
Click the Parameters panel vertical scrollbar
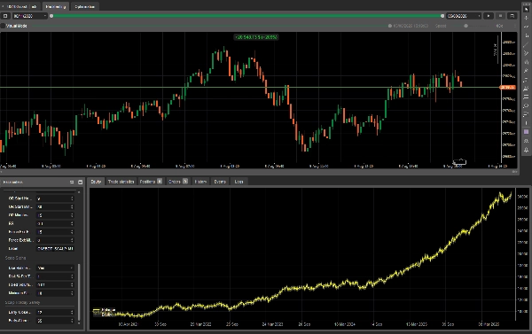(x=79, y=291)
